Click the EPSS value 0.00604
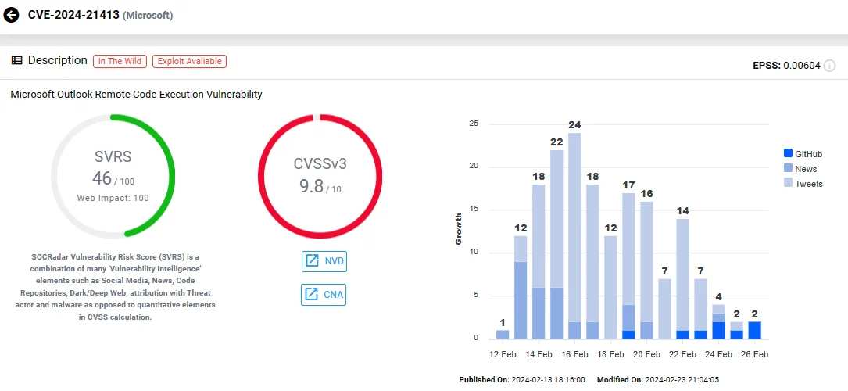The width and height of the screenshot is (848, 391). (x=801, y=66)
